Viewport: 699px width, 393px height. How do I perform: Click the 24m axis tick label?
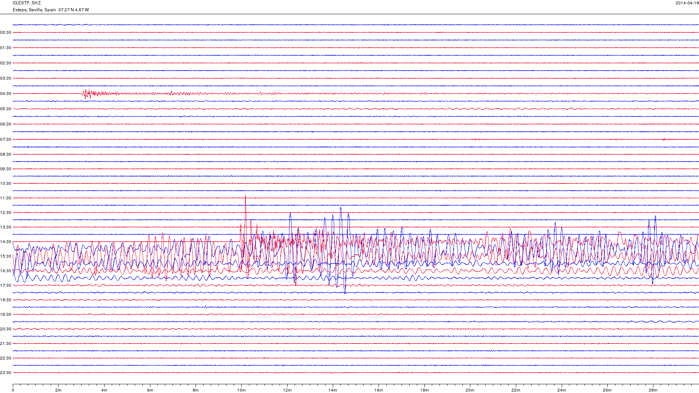[562, 390]
